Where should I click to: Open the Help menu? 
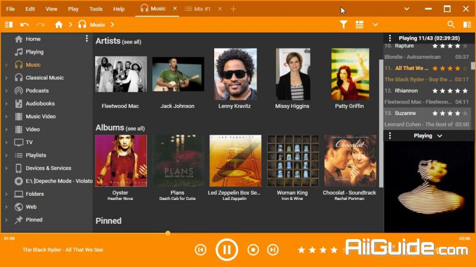[118, 9]
